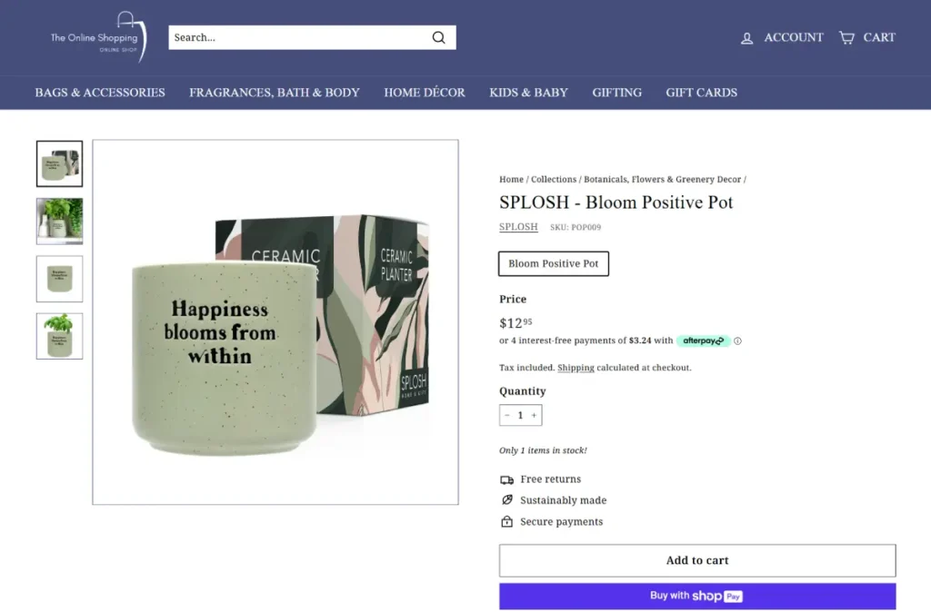Select the Bloom Positive Pot variant
Viewport: 931px width, 612px height.
(554, 263)
